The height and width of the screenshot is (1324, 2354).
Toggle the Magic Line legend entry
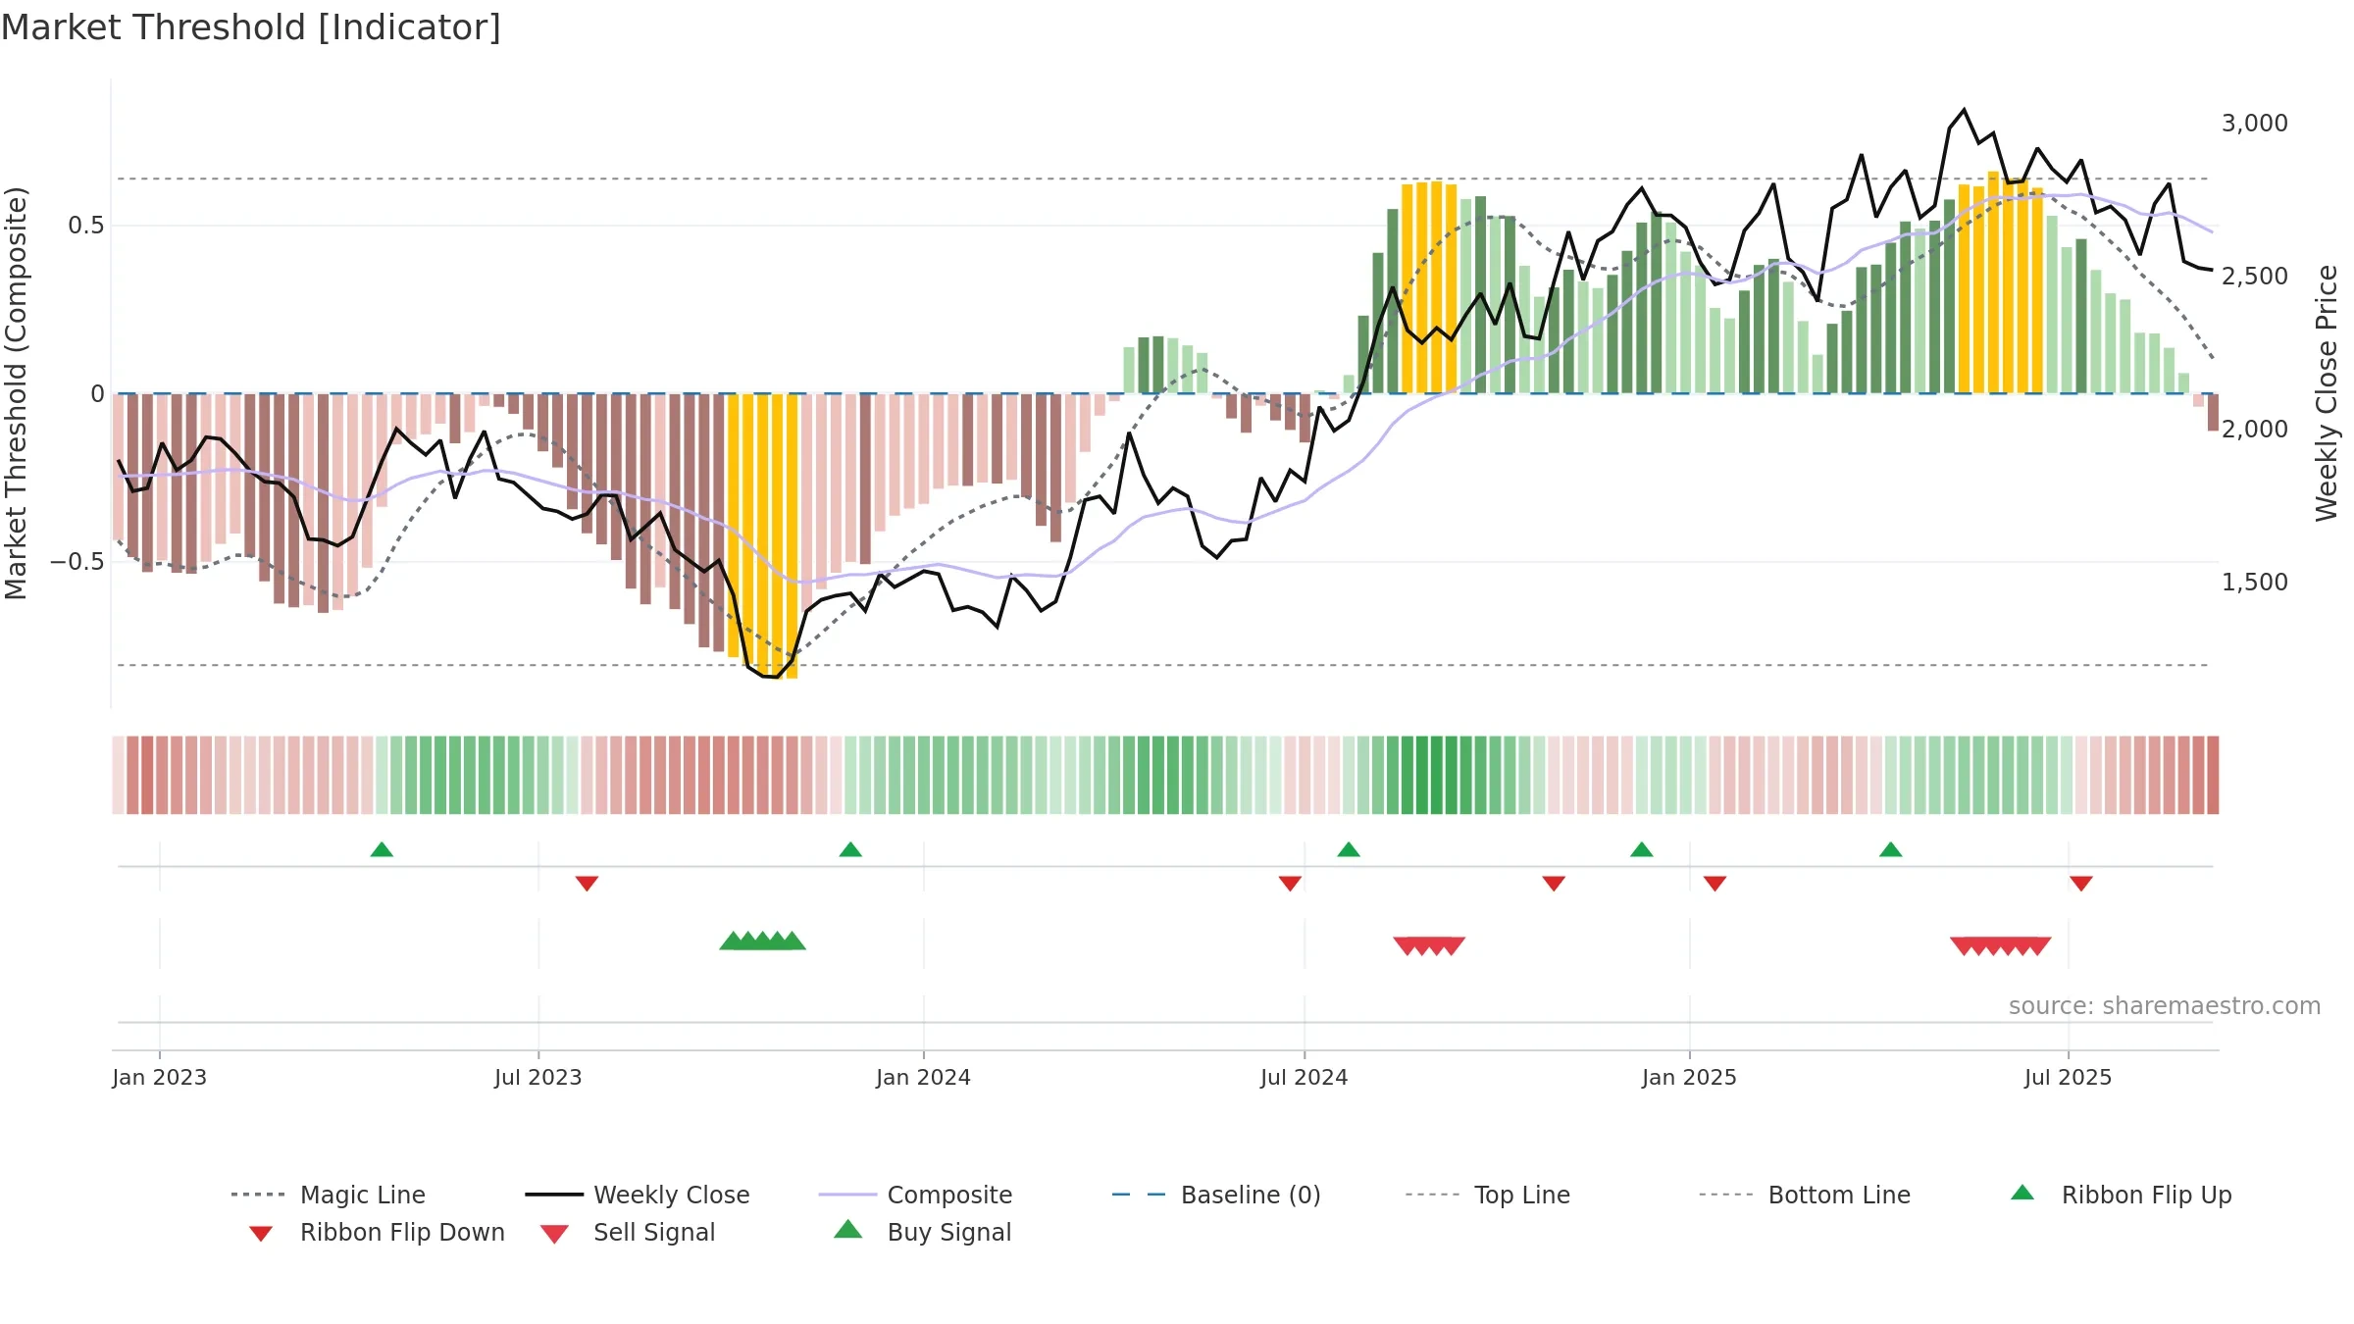point(328,1195)
